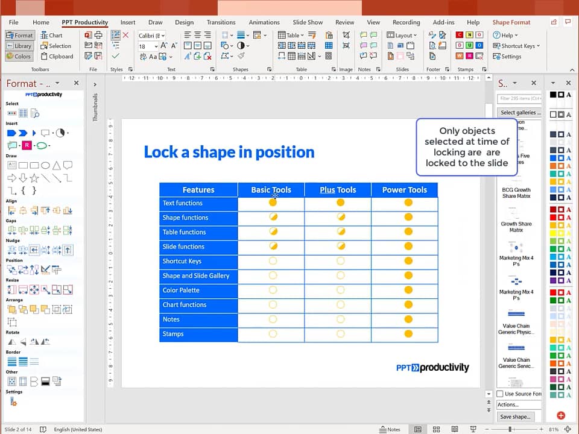Click the center text alignment icon
This screenshot has height=434, width=579.
198,35
